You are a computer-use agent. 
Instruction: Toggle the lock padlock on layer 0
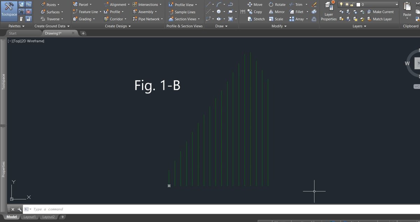click(352, 4)
